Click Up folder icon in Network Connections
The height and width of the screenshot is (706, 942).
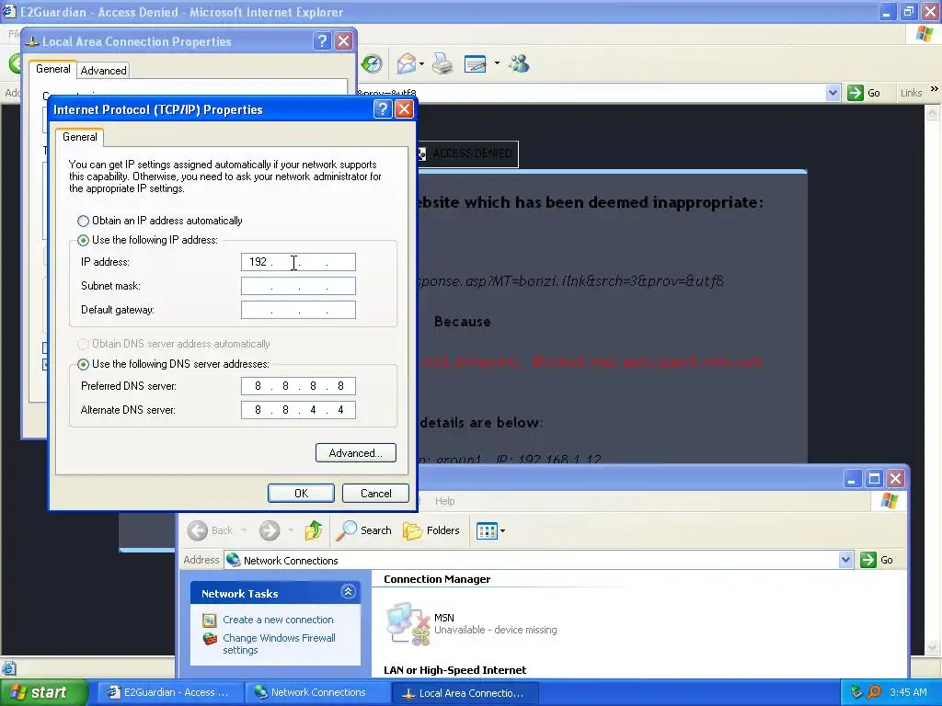pyautogui.click(x=313, y=530)
